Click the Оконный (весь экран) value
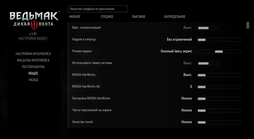The image size is (254, 139). click(x=176, y=51)
